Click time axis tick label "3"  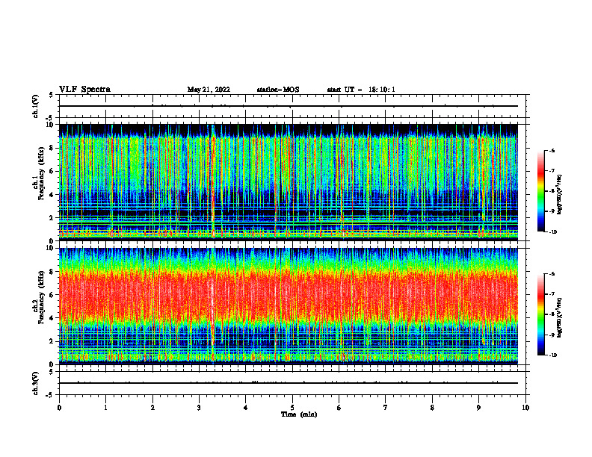pyautogui.click(x=199, y=408)
